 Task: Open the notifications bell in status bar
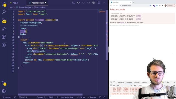click(105, 97)
